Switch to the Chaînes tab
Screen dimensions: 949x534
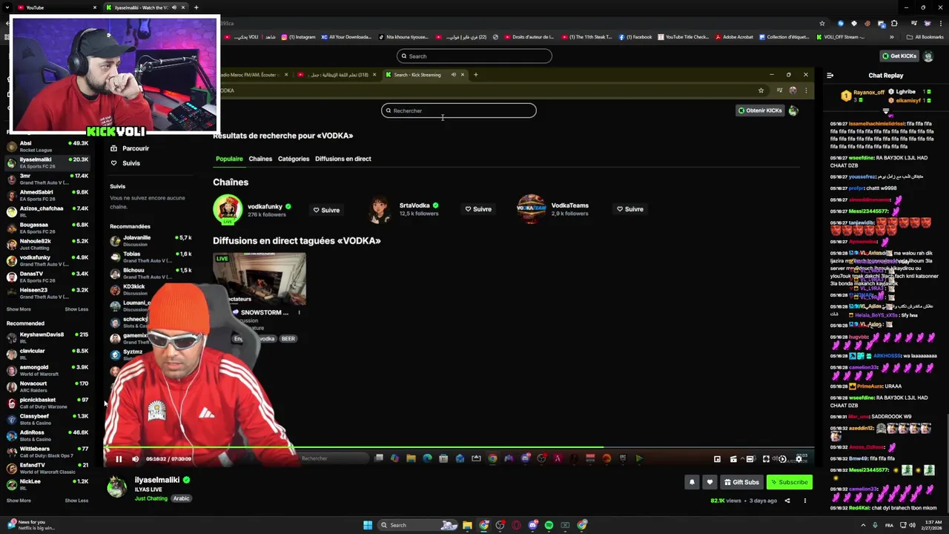pos(260,159)
